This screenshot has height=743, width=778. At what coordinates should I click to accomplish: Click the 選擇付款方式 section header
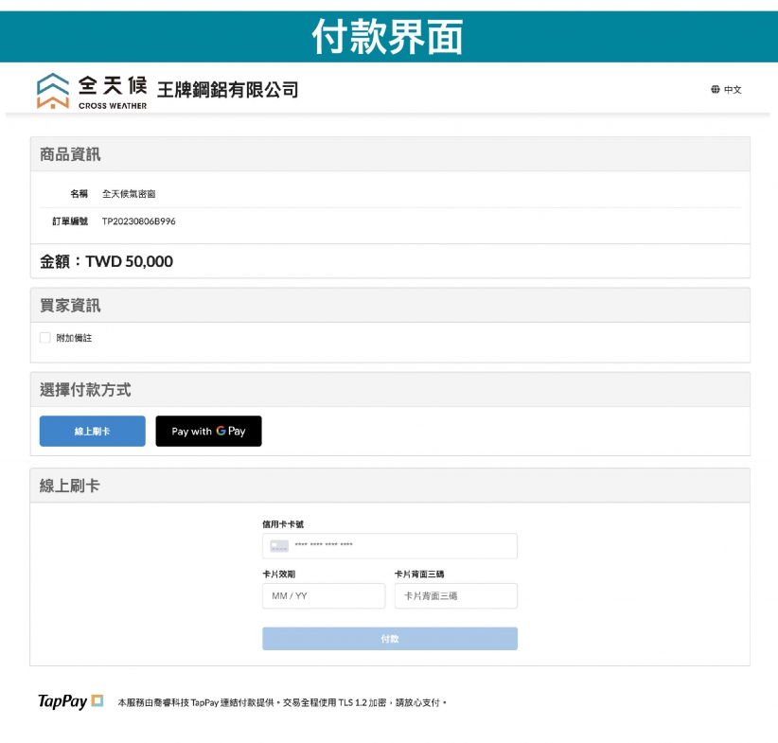(85, 390)
